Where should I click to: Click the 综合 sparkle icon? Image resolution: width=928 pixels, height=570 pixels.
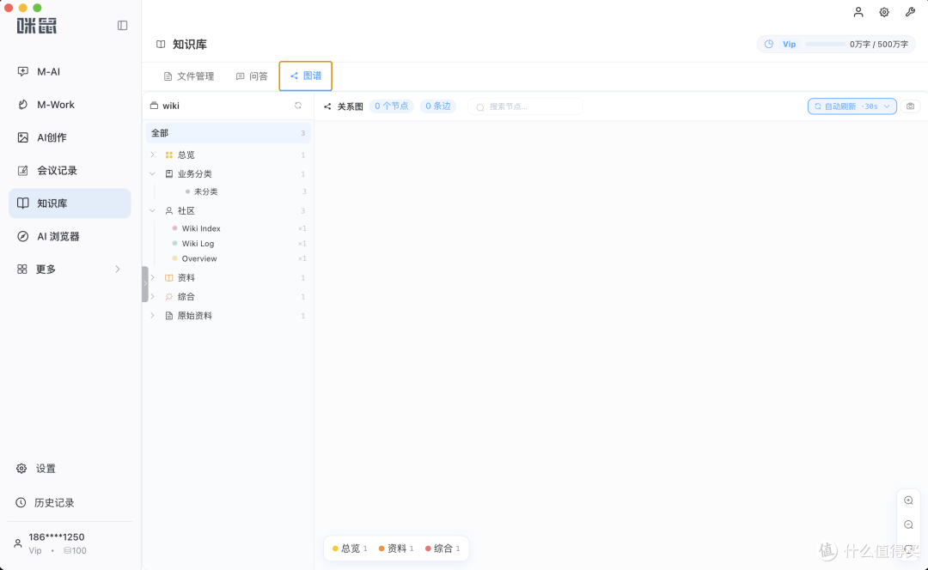(169, 296)
